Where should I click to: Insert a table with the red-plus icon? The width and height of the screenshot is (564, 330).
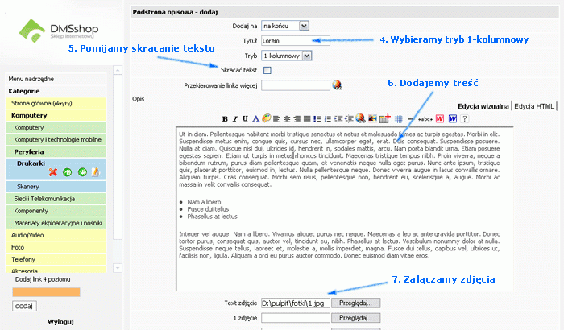(384, 118)
